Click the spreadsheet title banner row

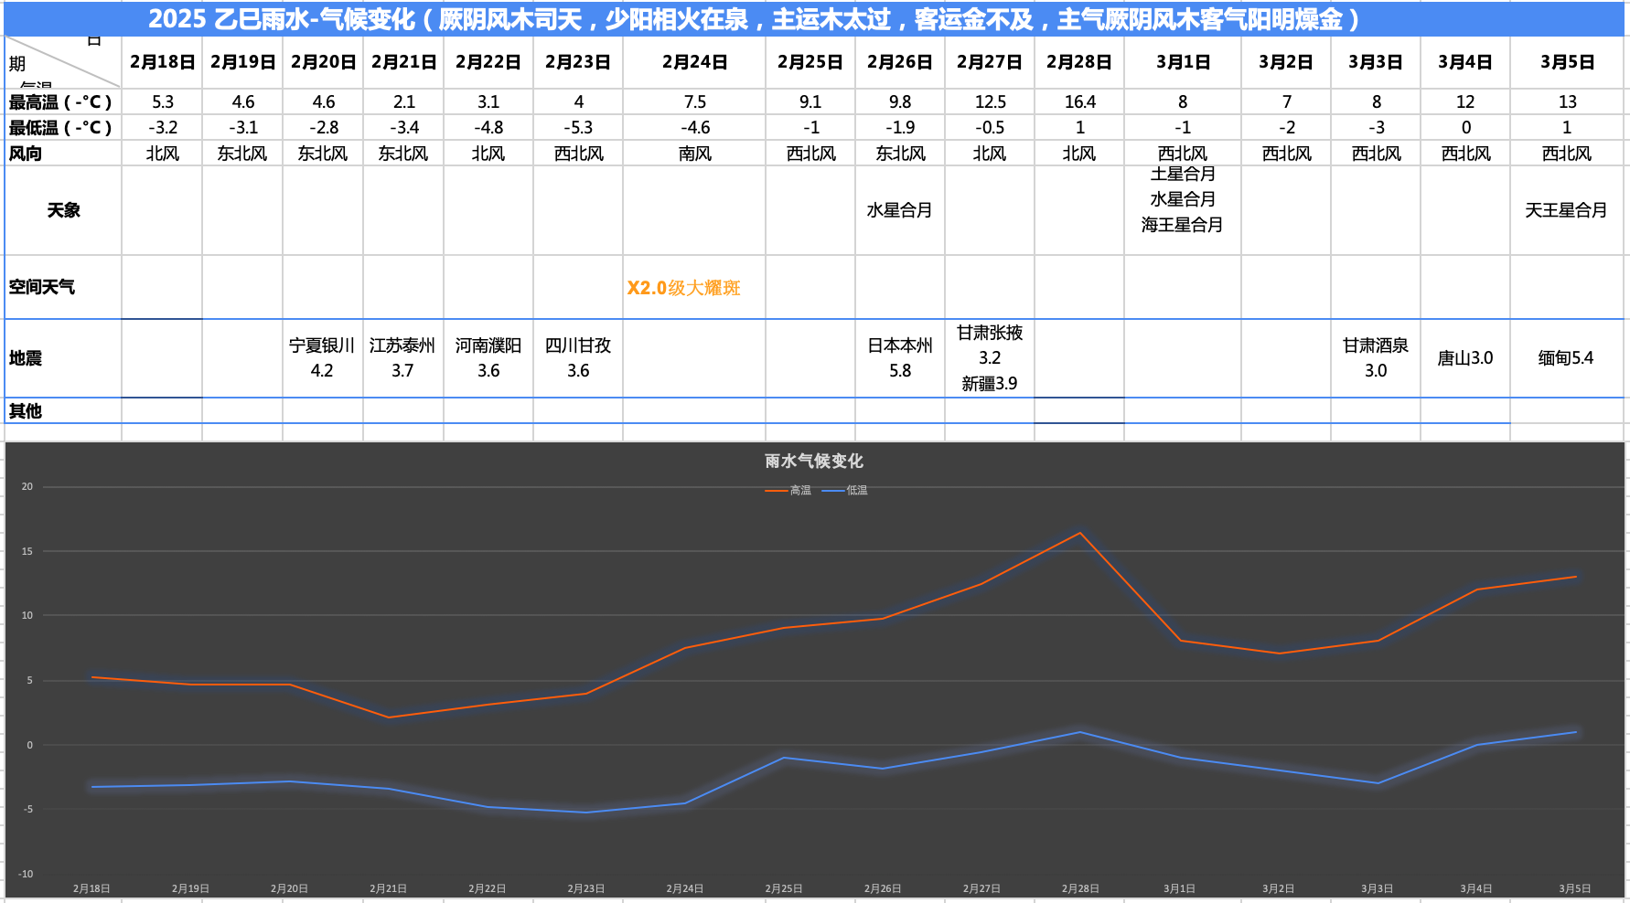tap(814, 18)
